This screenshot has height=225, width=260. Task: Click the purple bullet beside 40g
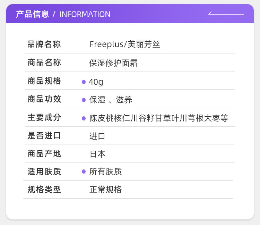pos(84,82)
